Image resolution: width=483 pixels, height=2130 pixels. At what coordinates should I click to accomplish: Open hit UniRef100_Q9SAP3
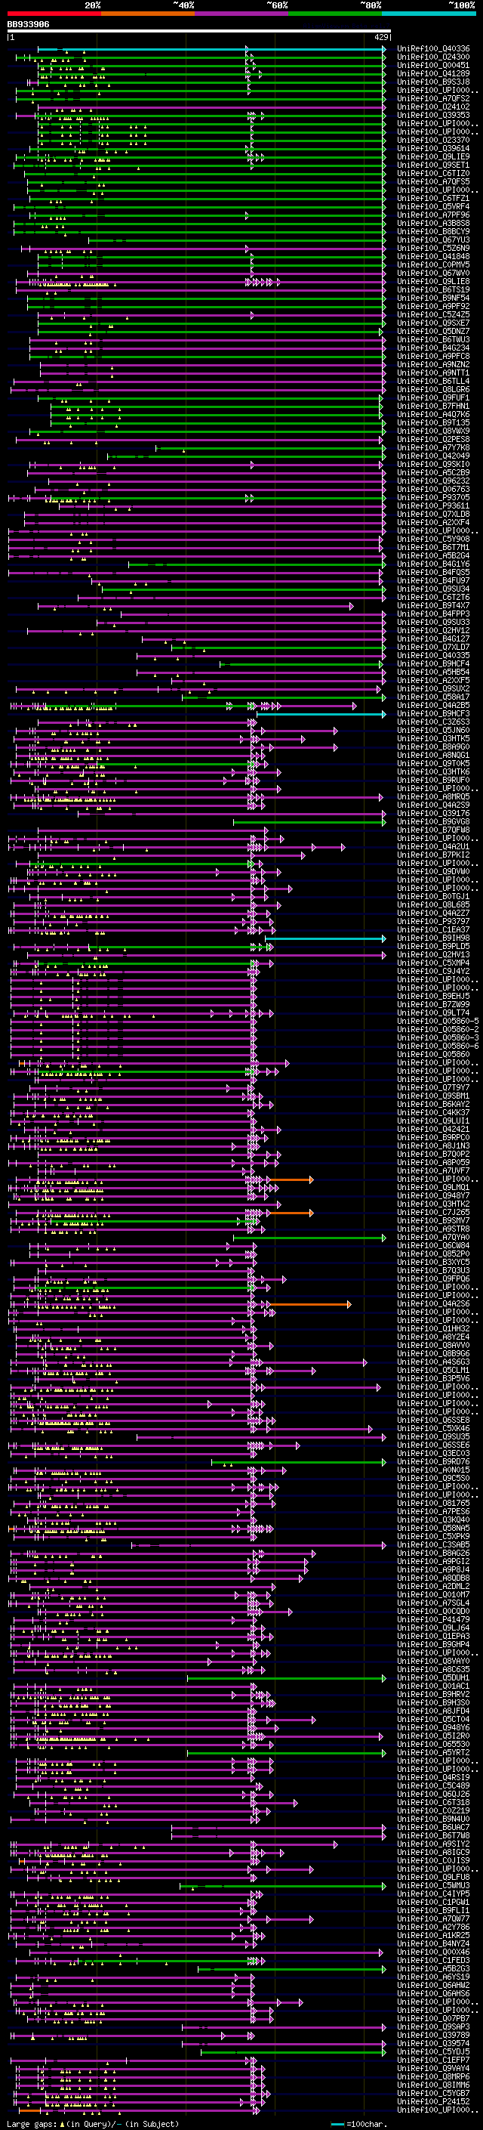[x=432, y=2026]
